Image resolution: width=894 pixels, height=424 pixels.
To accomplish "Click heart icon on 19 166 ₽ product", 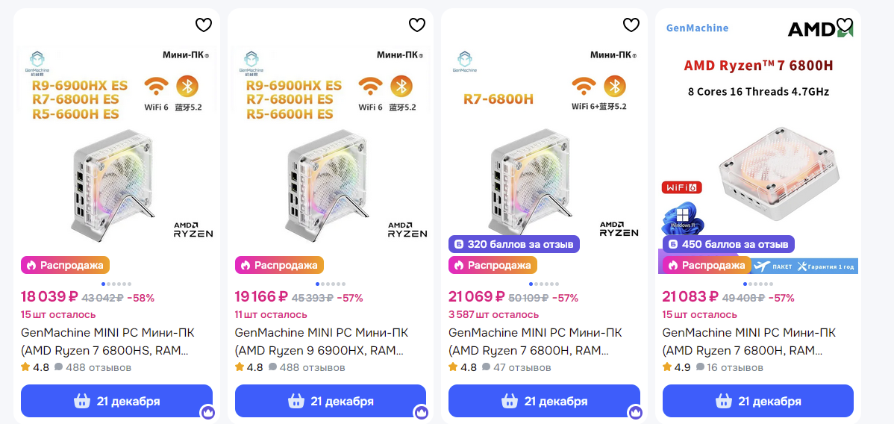I will click(x=417, y=25).
